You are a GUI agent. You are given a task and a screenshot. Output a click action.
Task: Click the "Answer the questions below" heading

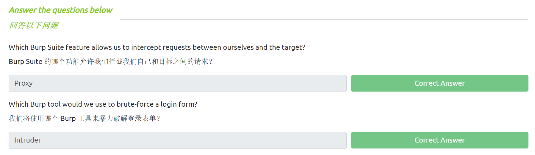pyautogui.click(x=61, y=10)
